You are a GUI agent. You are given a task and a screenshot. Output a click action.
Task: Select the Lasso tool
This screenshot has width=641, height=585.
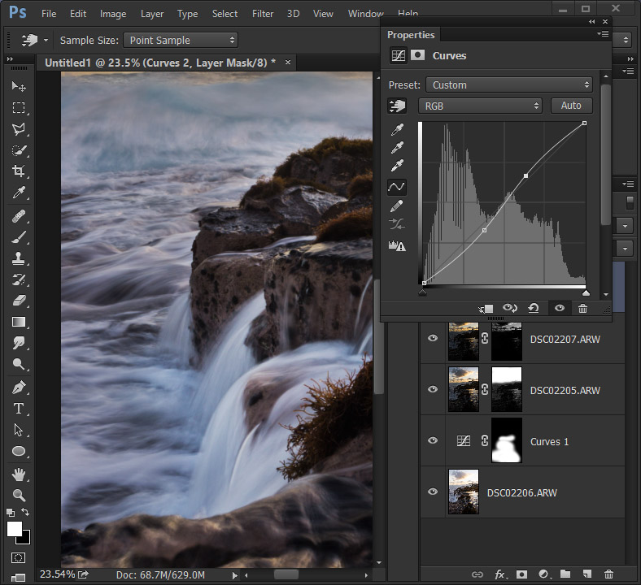(x=19, y=129)
